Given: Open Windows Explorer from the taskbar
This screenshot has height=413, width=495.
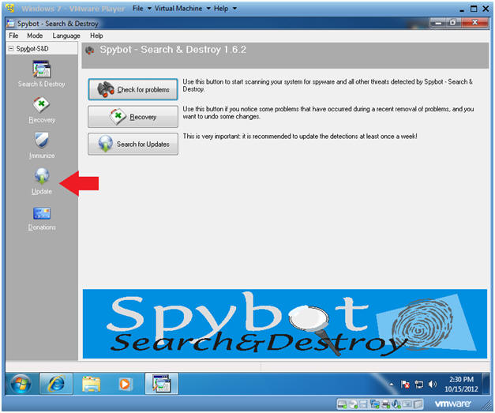Looking at the screenshot, I should click(92, 384).
